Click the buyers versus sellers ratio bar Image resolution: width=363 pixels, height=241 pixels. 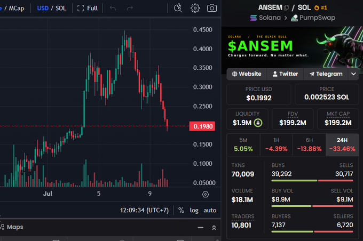312,231
